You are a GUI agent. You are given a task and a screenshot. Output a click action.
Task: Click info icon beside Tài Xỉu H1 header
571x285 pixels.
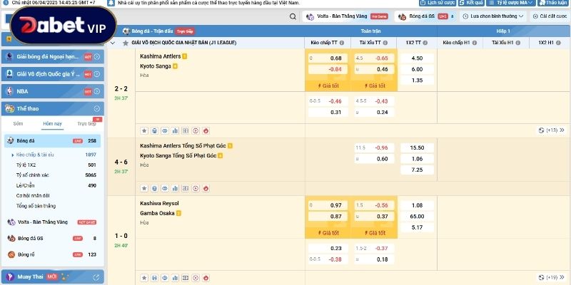pos(518,43)
